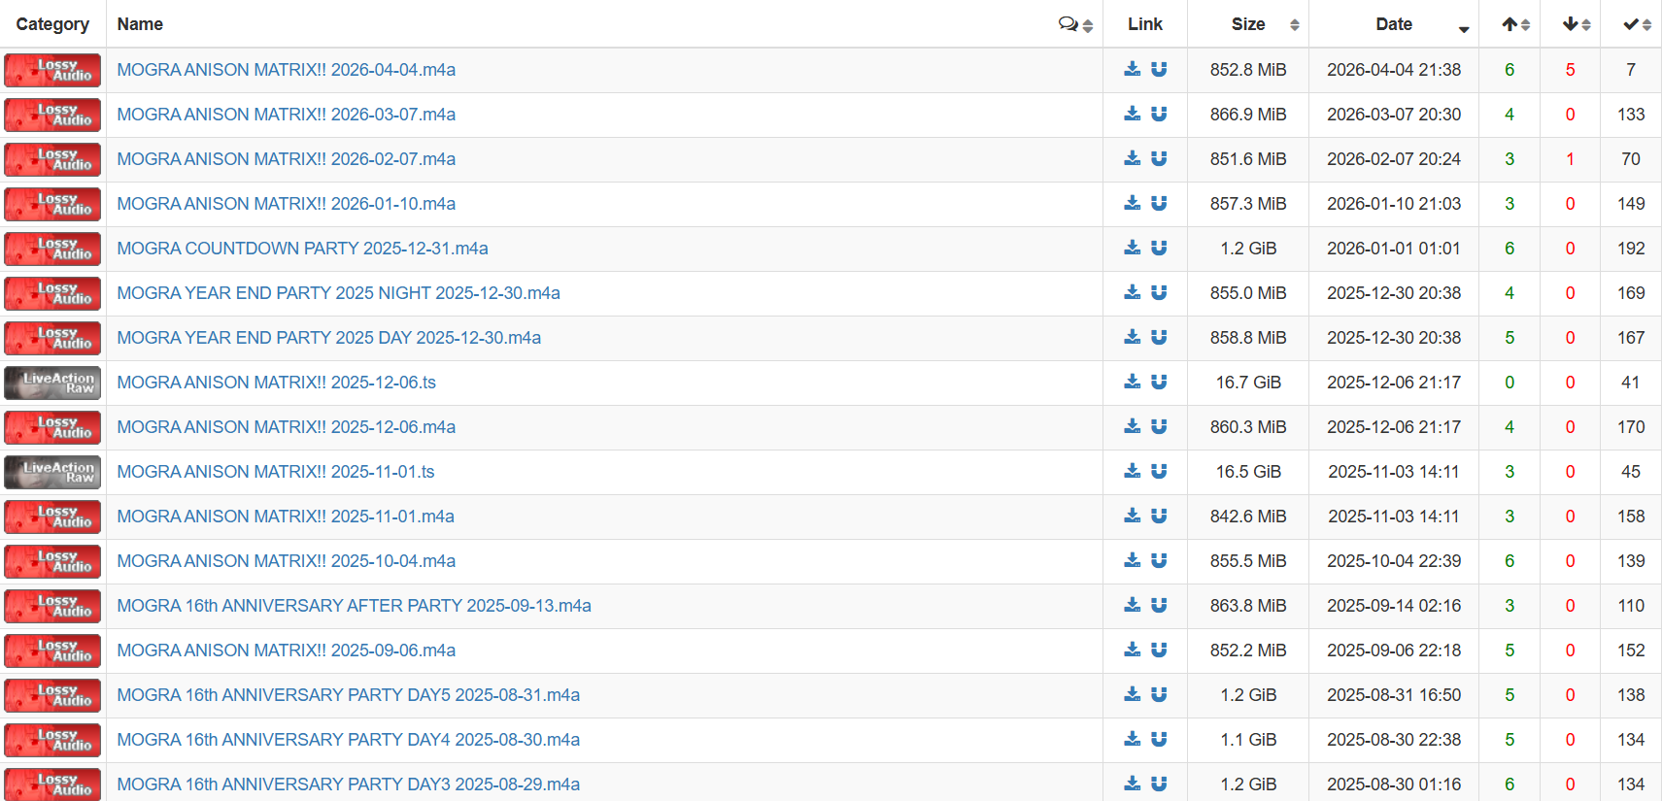Select the size value 863.8 MiB

(1248, 606)
